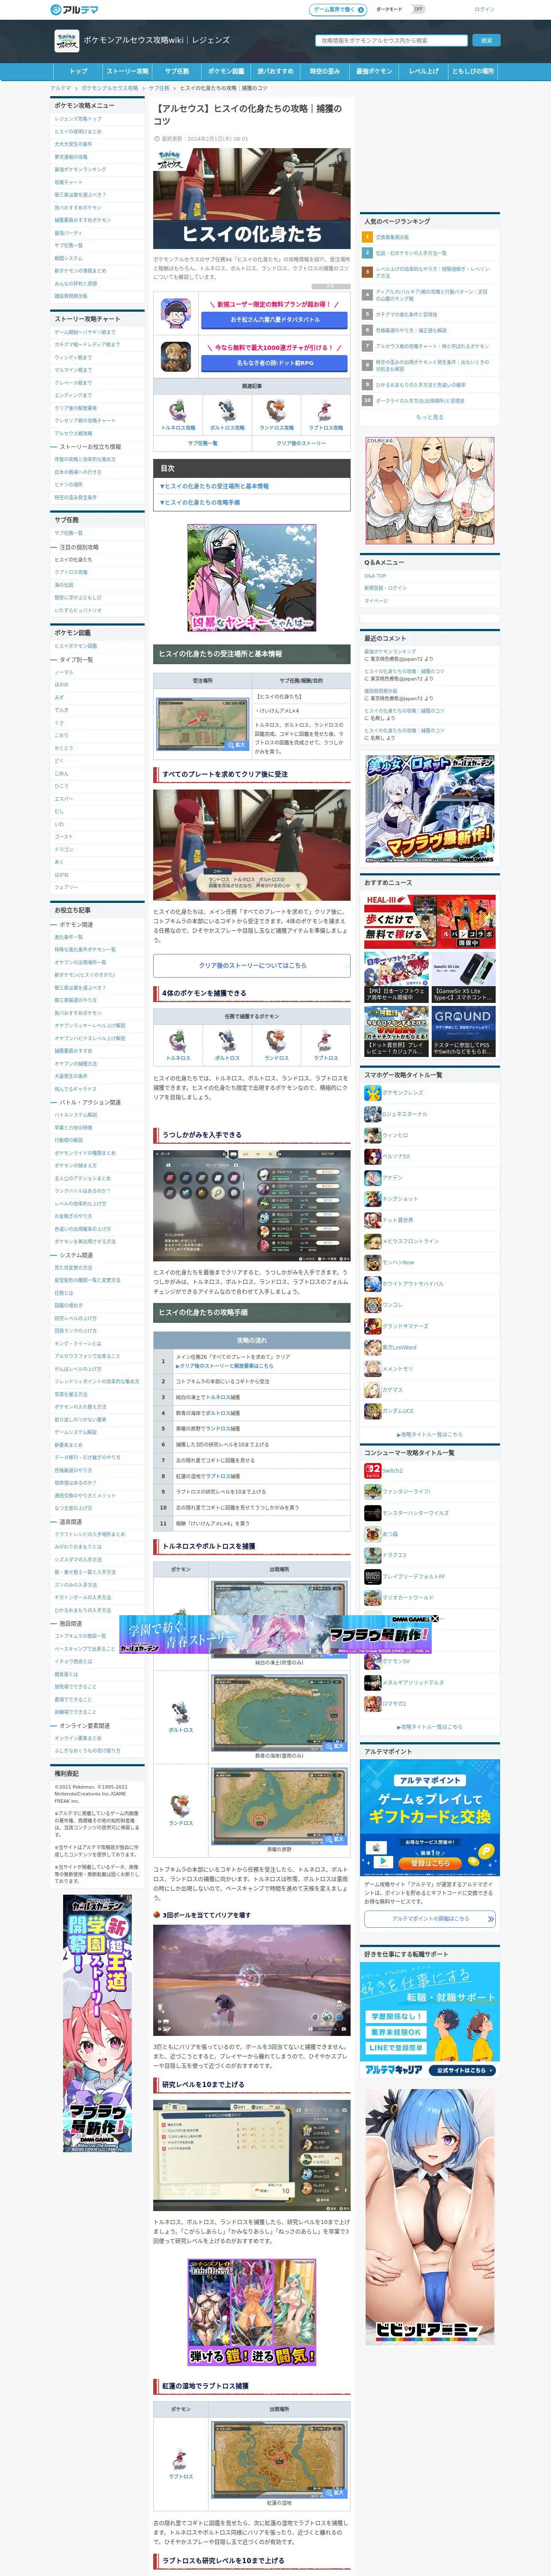The width and height of the screenshot is (551, 2576).
Task: Open ポケモンフレンズ game icon
Action: click(x=372, y=1093)
